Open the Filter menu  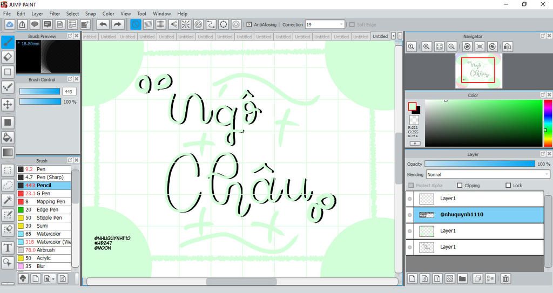coord(55,13)
